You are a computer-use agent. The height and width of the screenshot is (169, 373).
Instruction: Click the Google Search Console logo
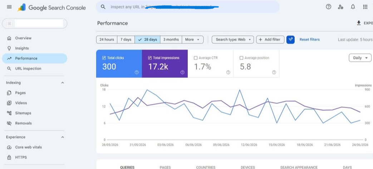pyautogui.click(x=51, y=7)
